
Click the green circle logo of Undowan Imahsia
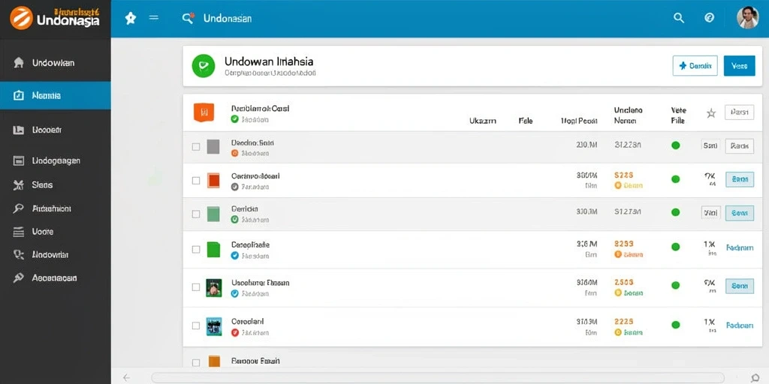(x=204, y=66)
